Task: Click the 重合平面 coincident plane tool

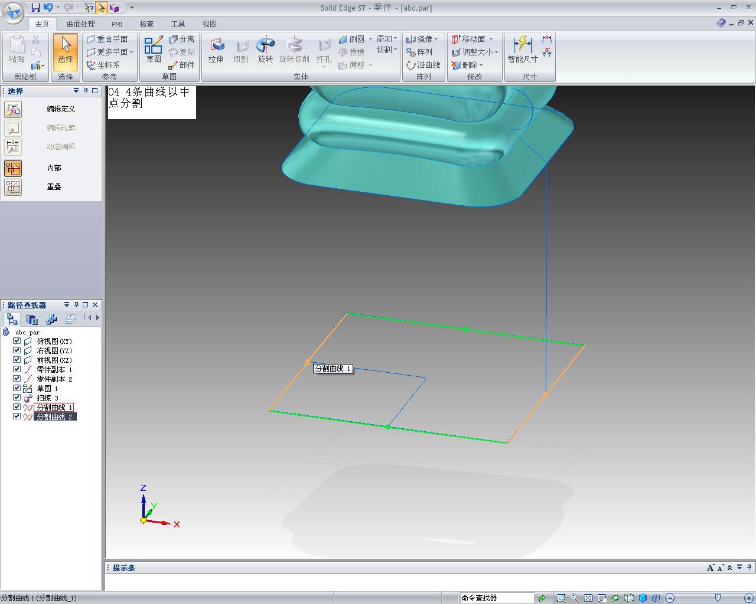Action: pyautogui.click(x=107, y=39)
